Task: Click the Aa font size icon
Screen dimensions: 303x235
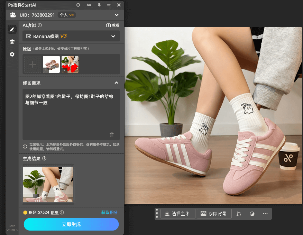Action: click(x=89, y=5)
